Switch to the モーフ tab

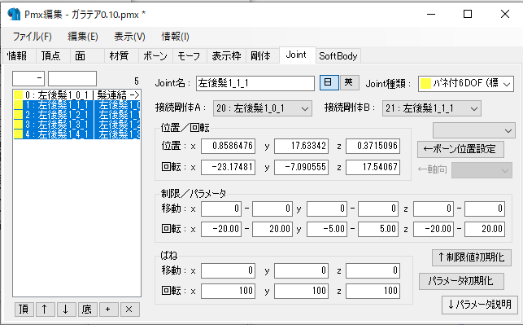[189, 55]
